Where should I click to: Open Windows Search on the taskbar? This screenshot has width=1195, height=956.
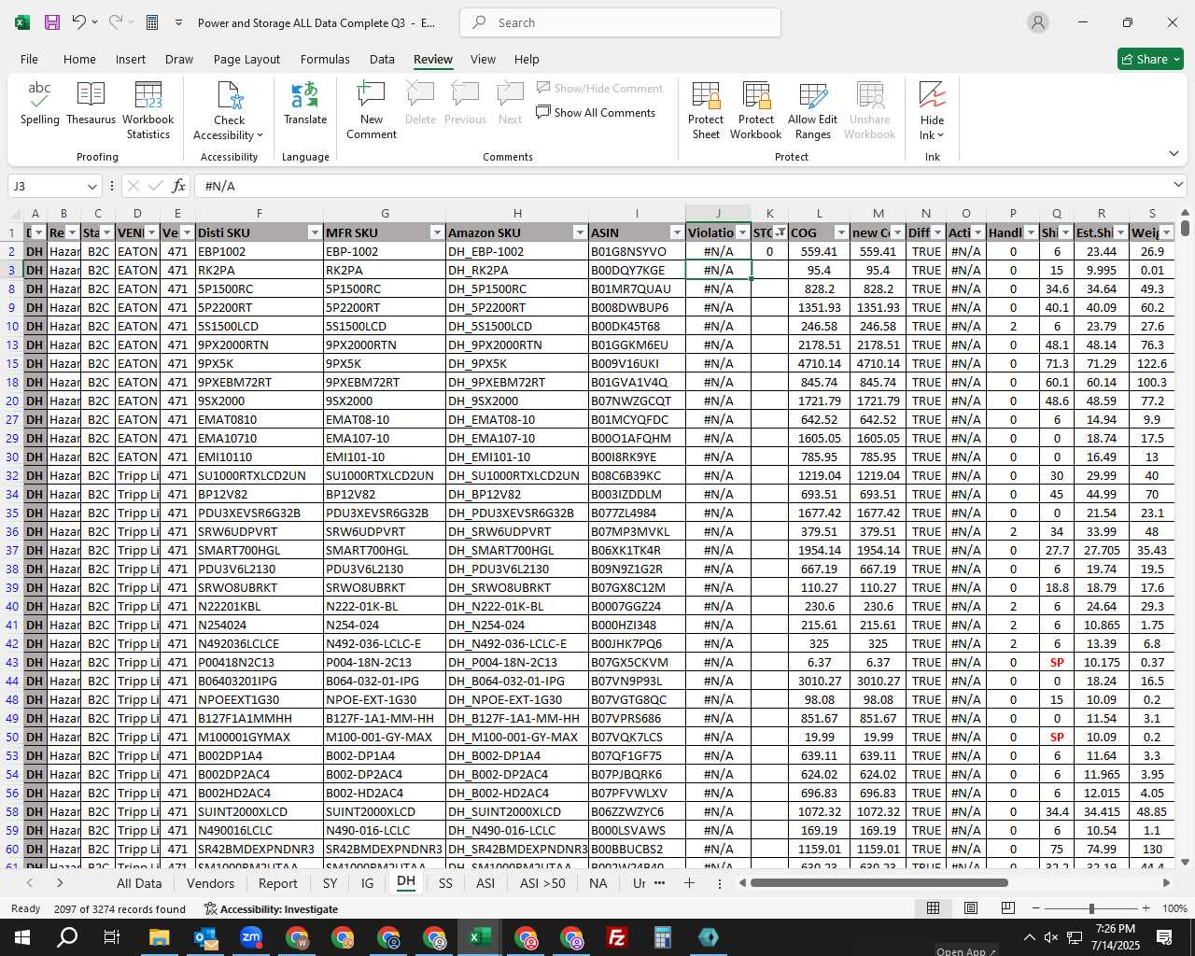click(x=68, y=937)
